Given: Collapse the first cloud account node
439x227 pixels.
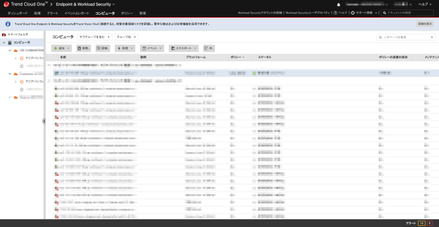Looking at the screenshot, I should [10, 50].
